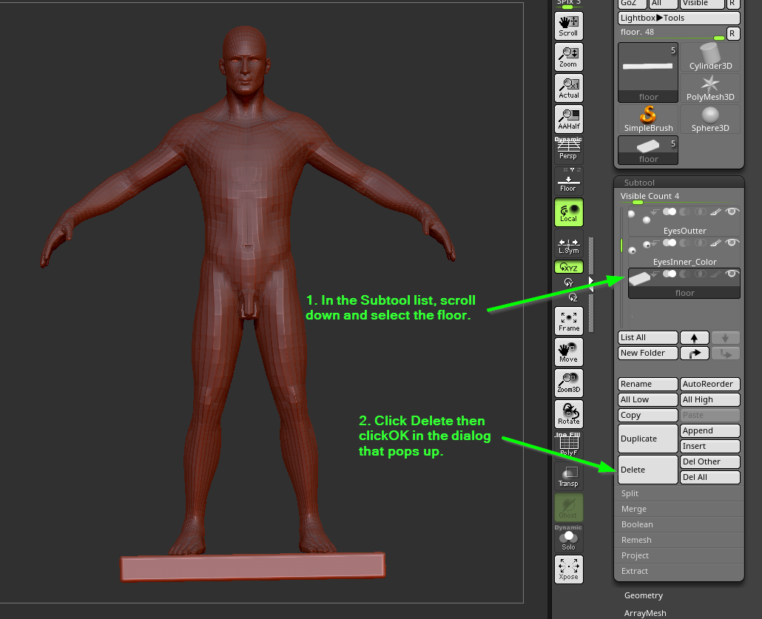Select the Move view tool
Image resolution: width=762 pixels, height=619 pixels.
point(569,352)
